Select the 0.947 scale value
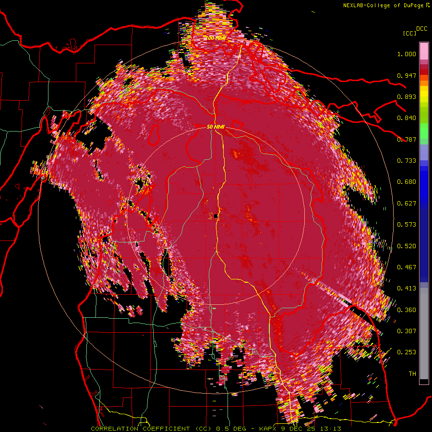432x432 pixels. [407, 75]
